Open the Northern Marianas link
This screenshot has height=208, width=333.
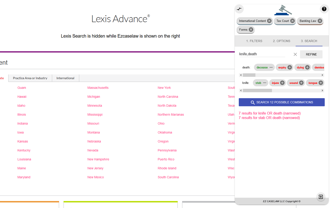click(171, 115)
